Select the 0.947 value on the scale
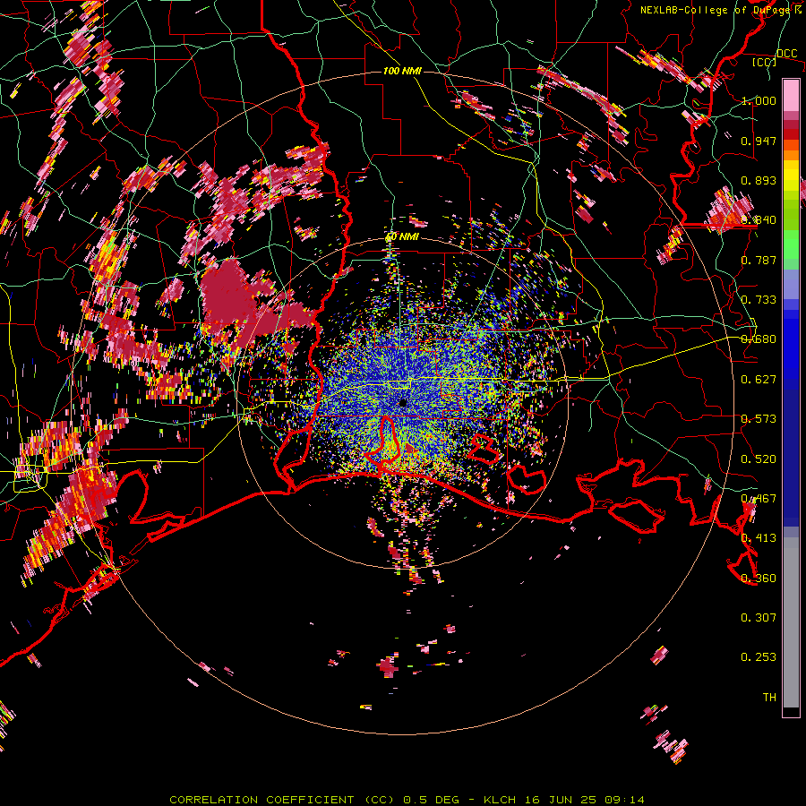The image size is (806, 806). coord(759,141)
